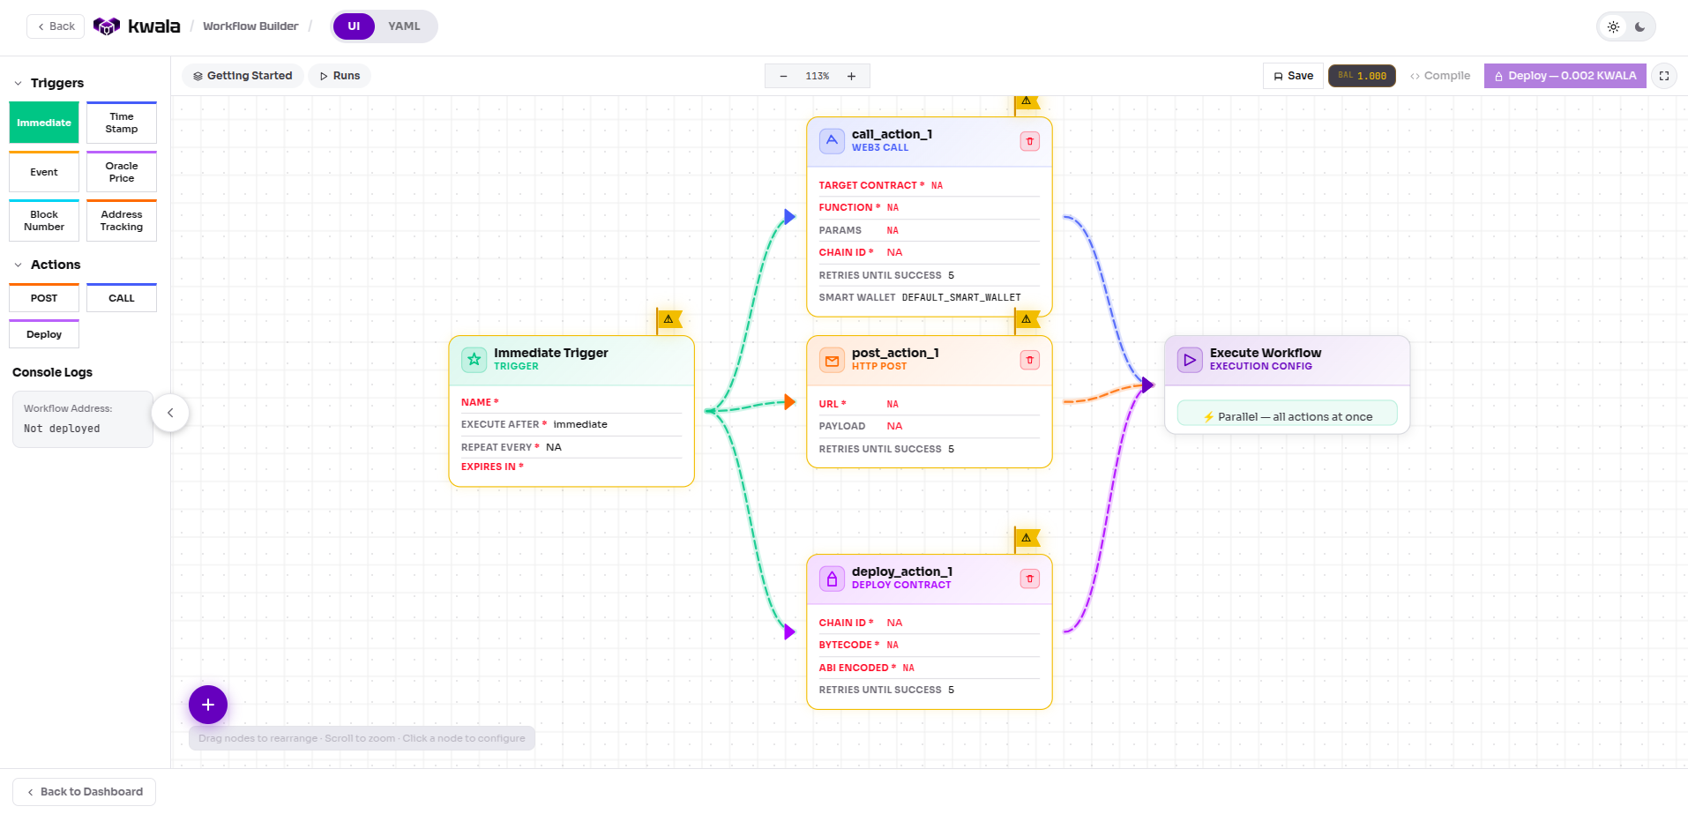Click the kwala logo icon
This screenshot has width=1688, height=814.
point(106,26)
